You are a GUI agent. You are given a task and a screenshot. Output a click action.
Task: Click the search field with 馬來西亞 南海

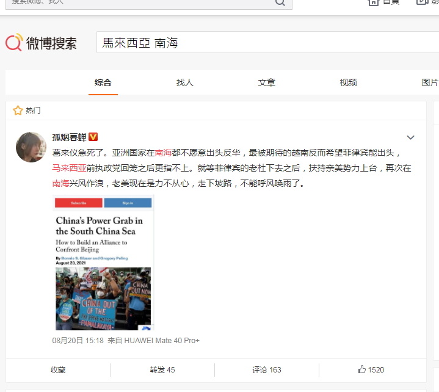pos(267,42)
